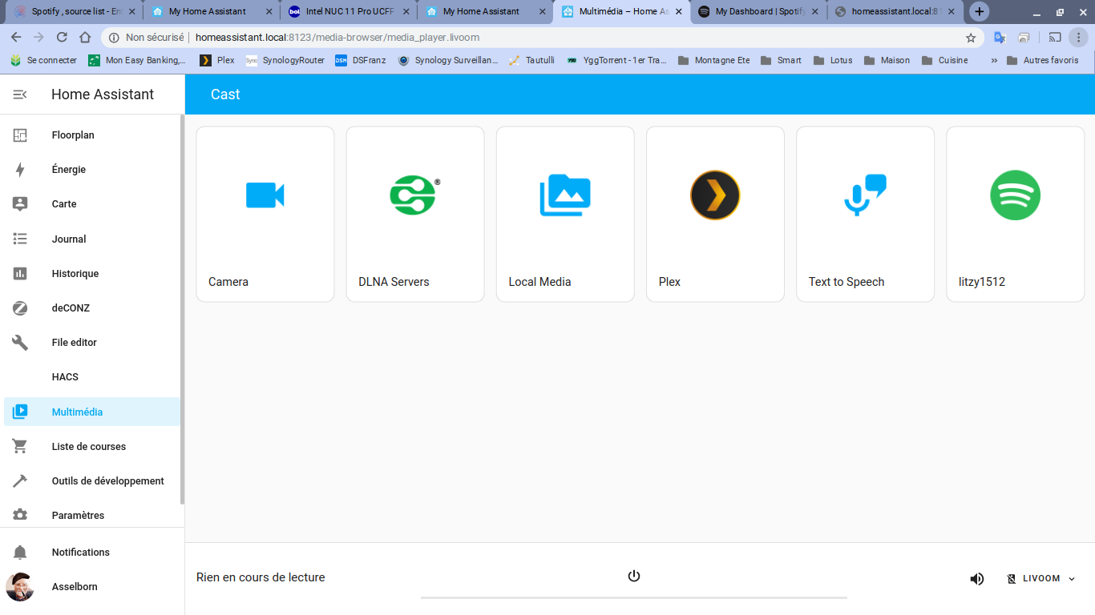This screenshot has height=615, width=1095.
Task: Open the Lotus bookmark folder
Action: 833,60
